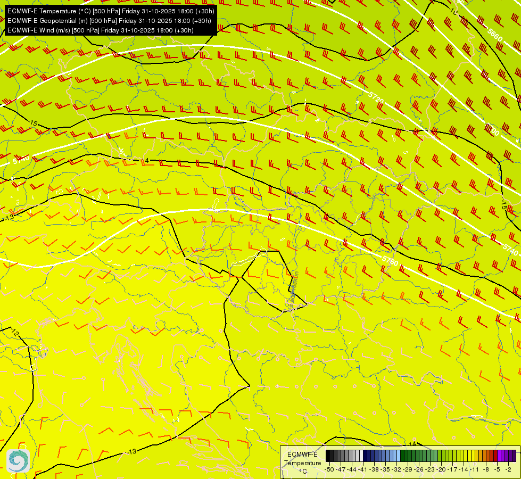Click the -5 legend label
This screenshot has height=479, width=521.
(497, 469)
